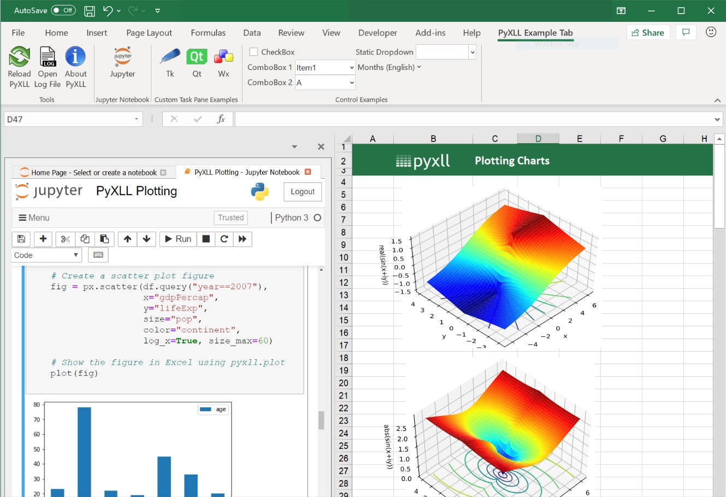Open the Add-ins ribbon tab

click(x=430, y=33)
